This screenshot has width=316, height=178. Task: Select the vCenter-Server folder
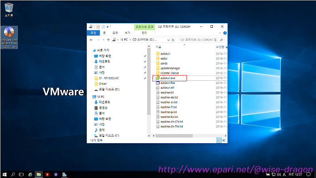[x=169, y=73]
